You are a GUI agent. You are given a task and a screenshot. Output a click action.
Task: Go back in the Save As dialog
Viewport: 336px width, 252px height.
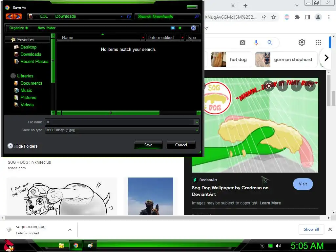tap(10, 16)
